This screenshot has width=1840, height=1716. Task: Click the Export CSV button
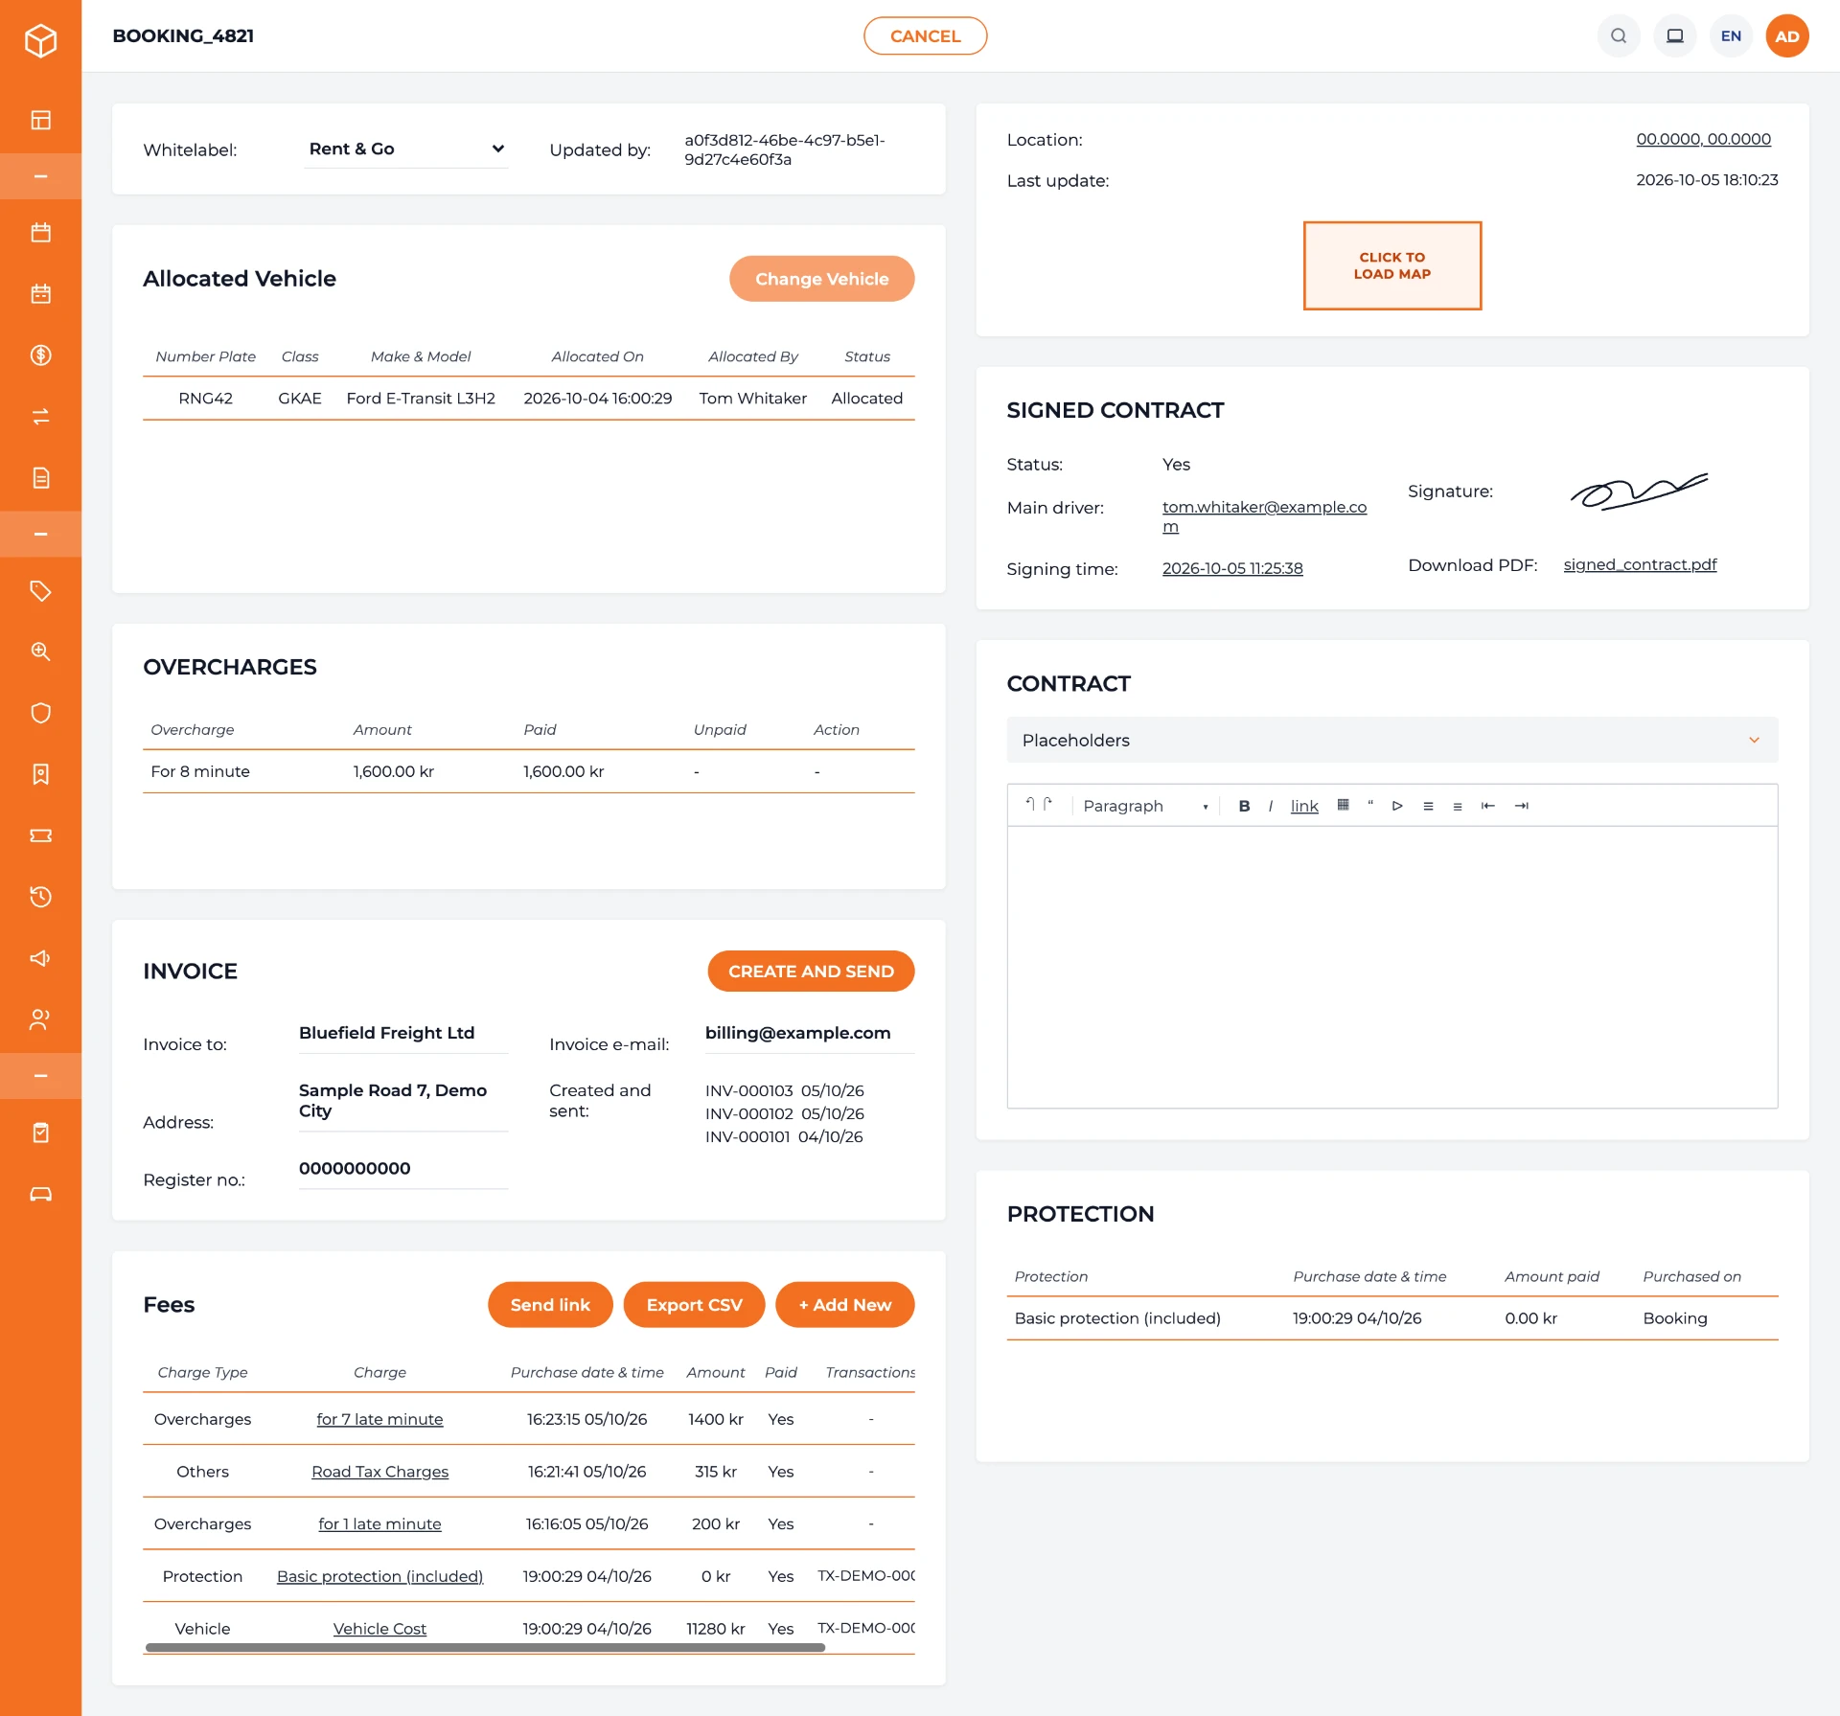click(694, 1305)
